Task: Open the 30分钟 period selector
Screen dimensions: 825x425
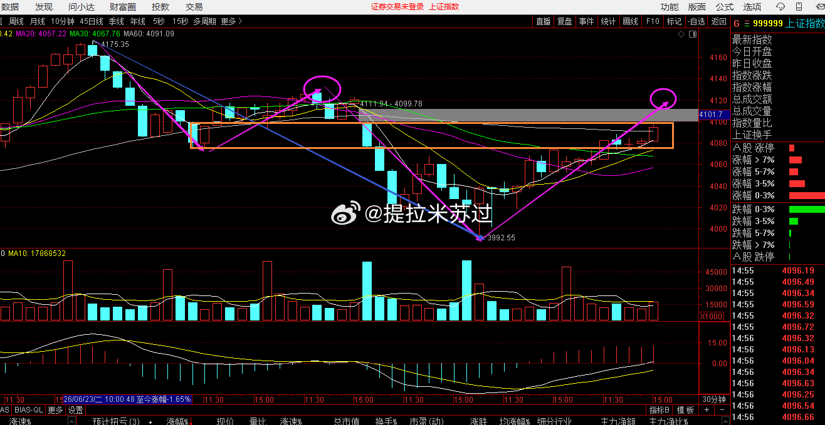Action: [714, 399]
